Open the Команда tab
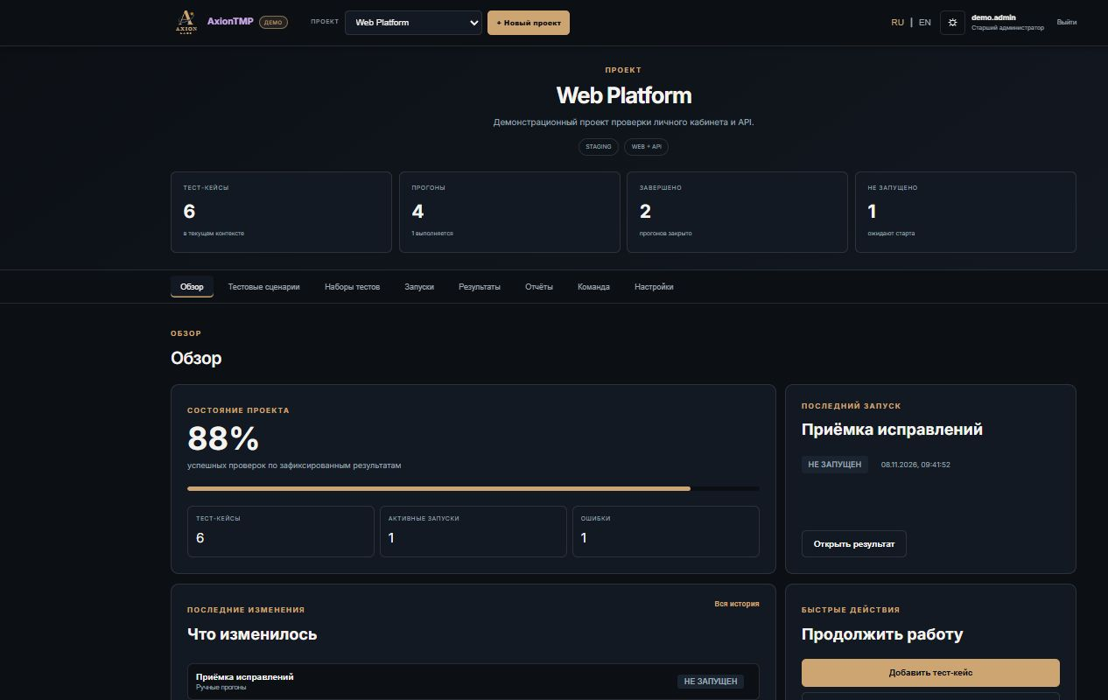 [593, 287]
